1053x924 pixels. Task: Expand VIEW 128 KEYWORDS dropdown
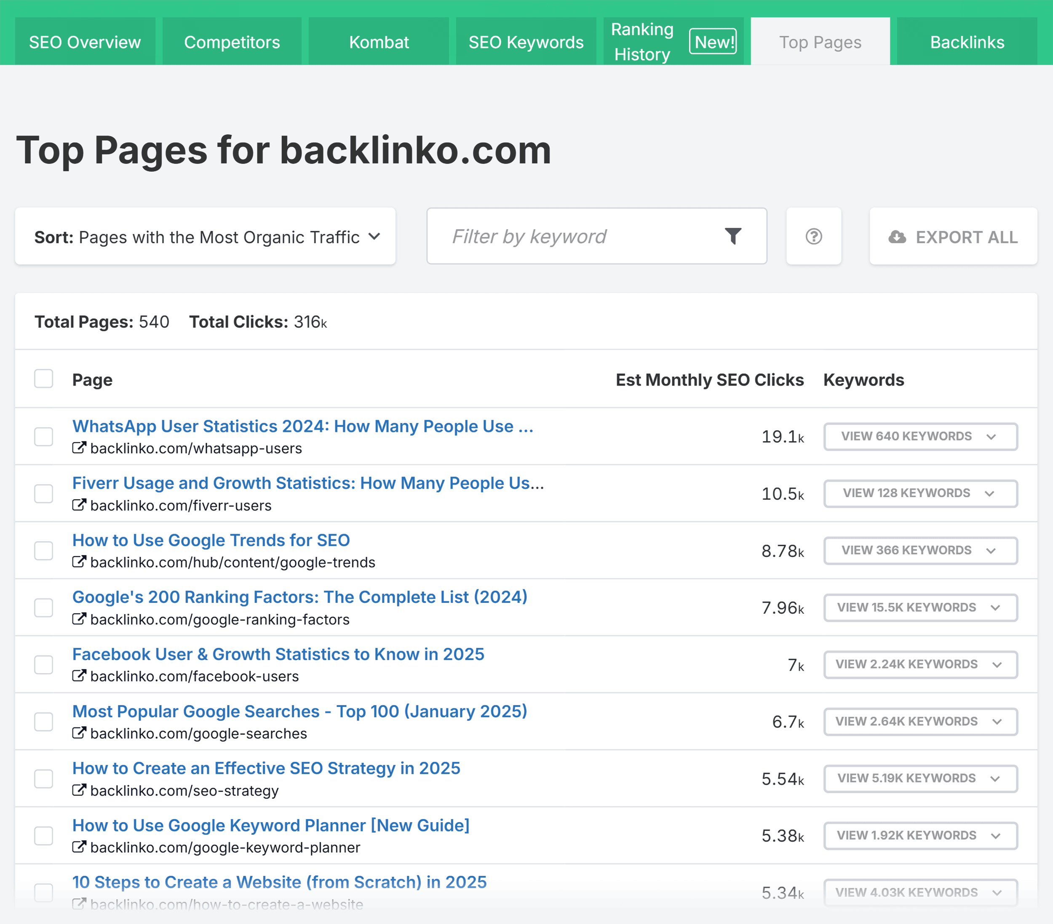tap(920, 493)
